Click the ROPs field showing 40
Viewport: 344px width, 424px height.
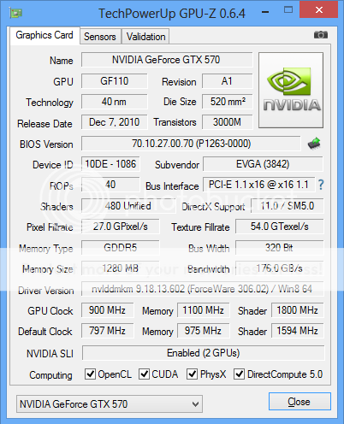pyautogui.click(x=110, y=185)
